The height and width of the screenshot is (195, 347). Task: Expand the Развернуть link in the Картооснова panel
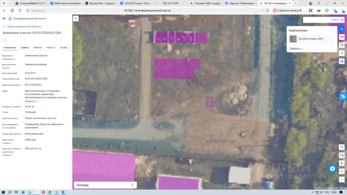(296, 48)
